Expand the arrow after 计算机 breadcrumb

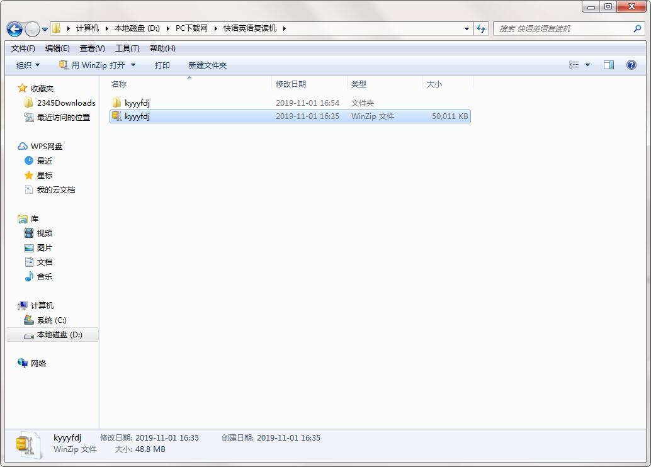coord(106,28)
